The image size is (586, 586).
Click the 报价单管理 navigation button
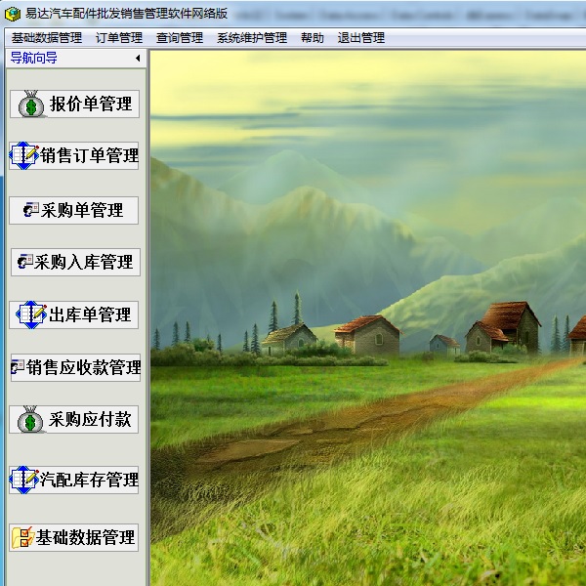(75, 104)
